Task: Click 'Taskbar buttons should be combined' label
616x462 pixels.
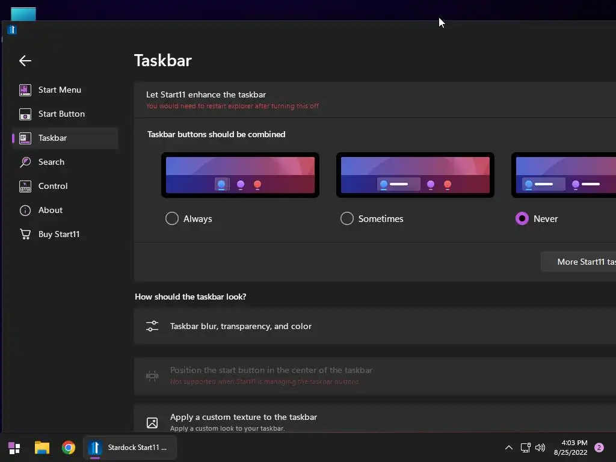Action: [x=216, y=134]
